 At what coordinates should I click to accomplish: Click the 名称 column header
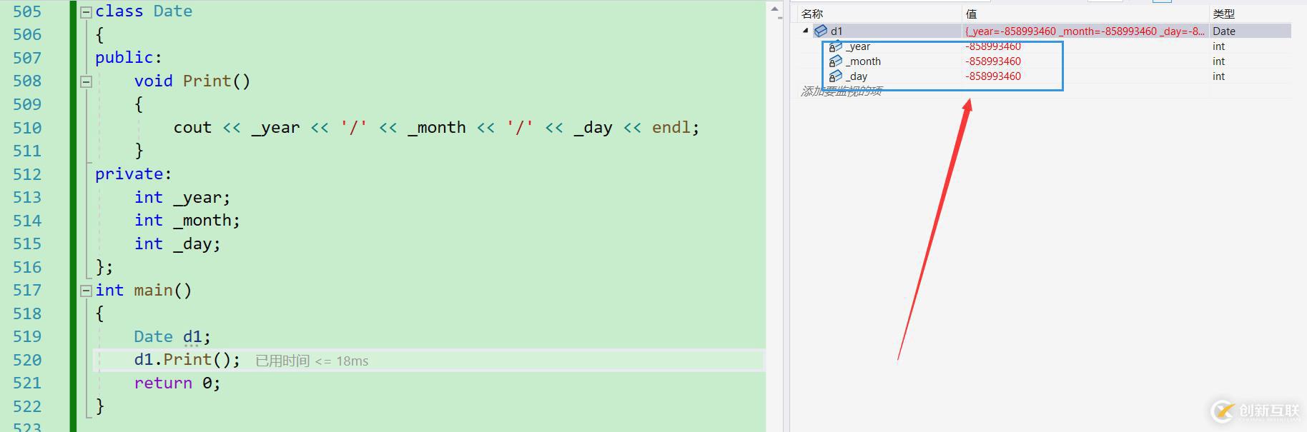pos(812,14)
